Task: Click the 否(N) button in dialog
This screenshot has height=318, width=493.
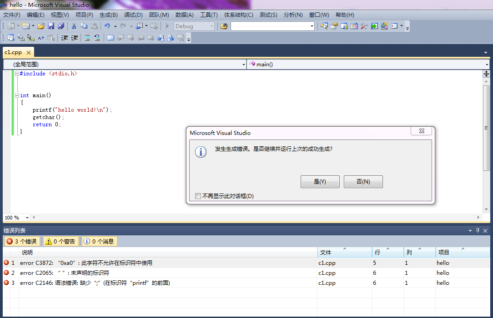Action: (363, 182)
